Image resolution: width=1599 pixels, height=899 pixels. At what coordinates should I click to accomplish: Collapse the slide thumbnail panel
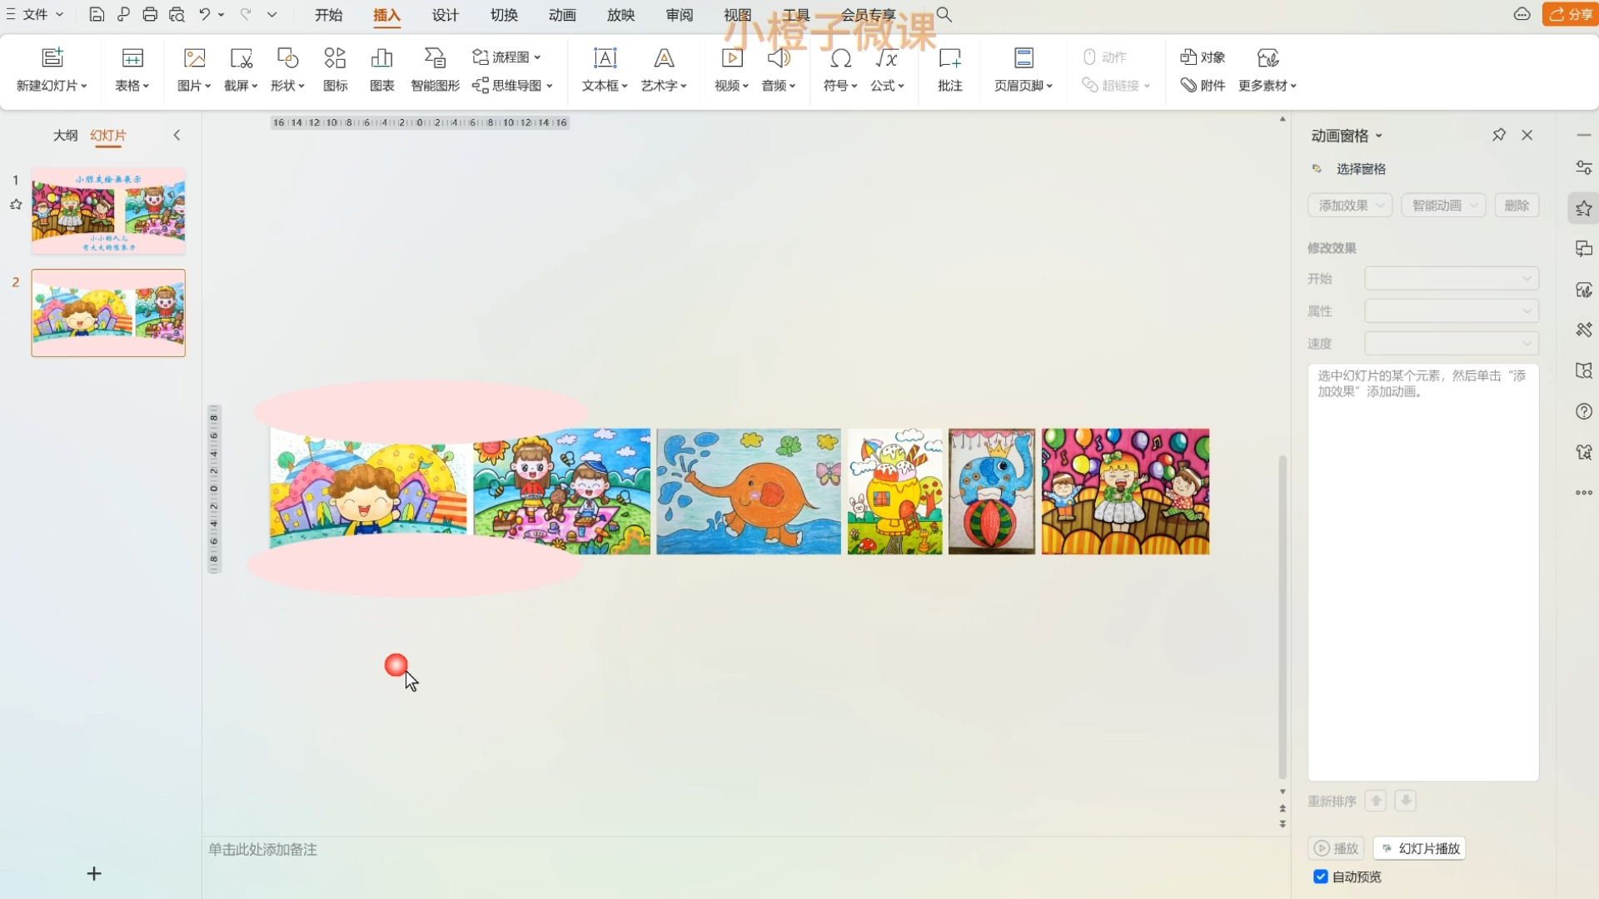coord(177,135)
